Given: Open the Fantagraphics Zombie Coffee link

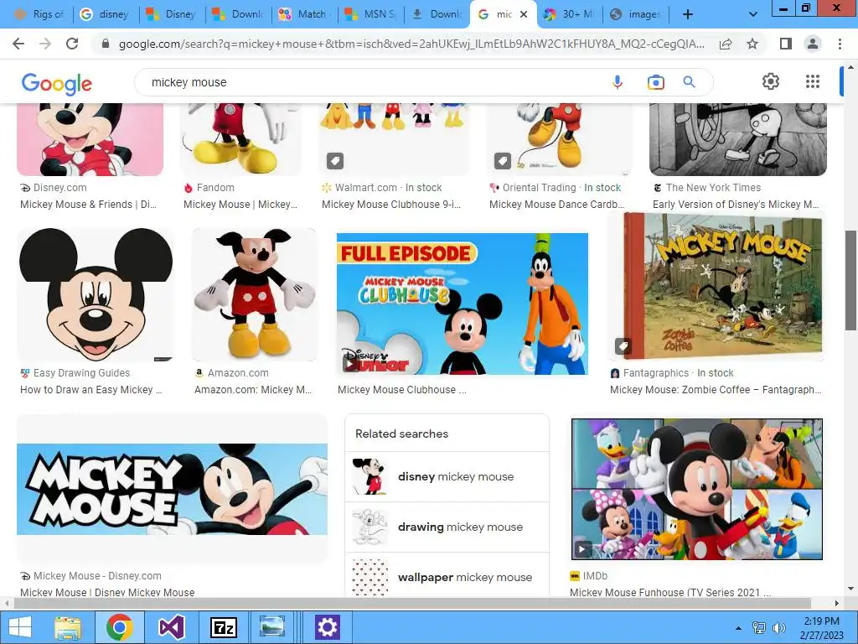Looking at the screenshot, I should (716, 389).
